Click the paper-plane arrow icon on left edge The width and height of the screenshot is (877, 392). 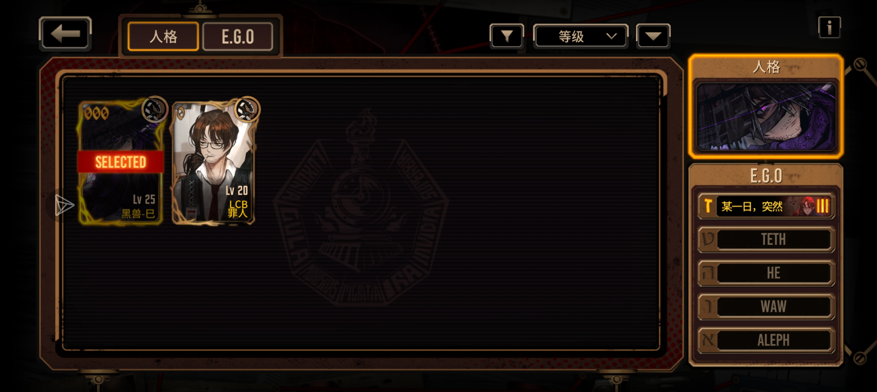coord(64,205)
